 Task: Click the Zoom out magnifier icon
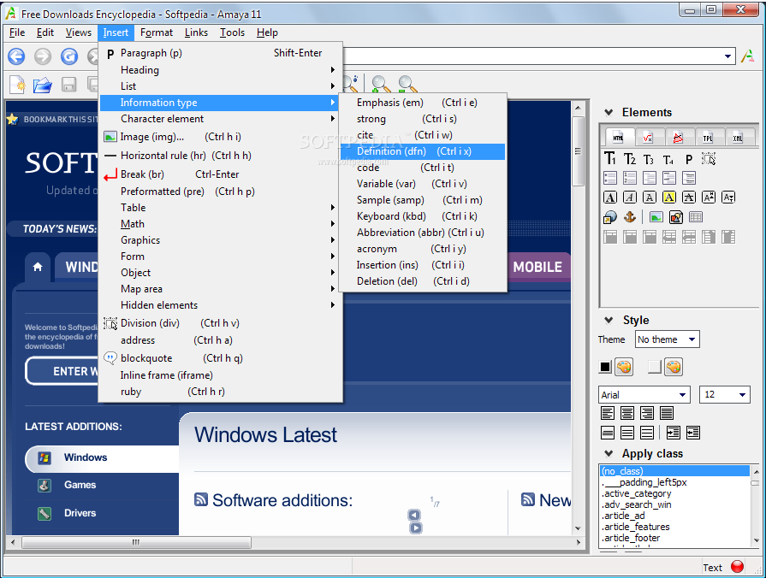407,84
